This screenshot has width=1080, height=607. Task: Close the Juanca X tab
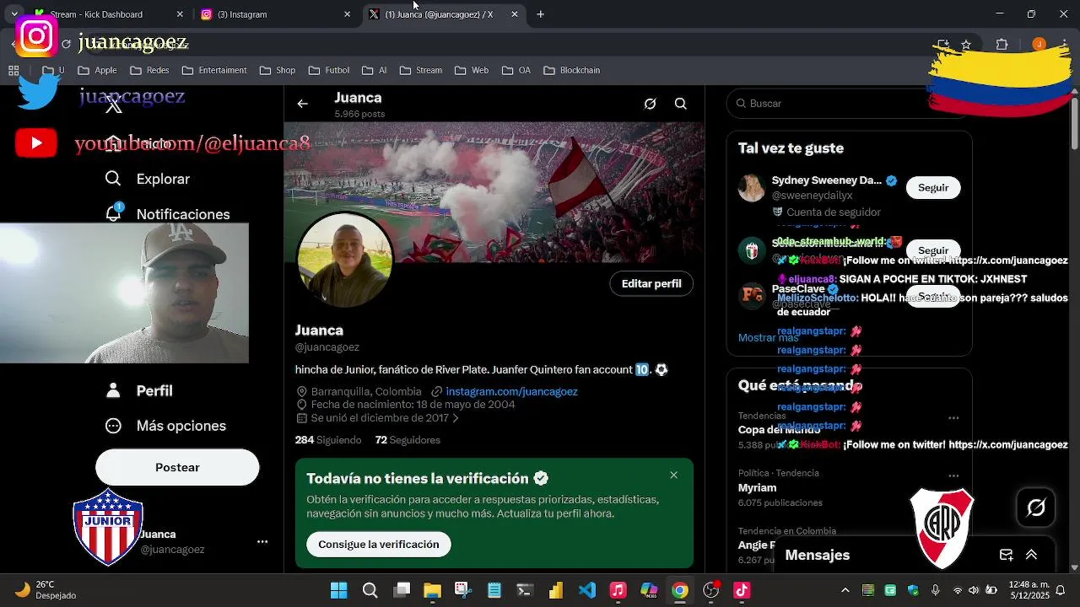pos(515,14)
